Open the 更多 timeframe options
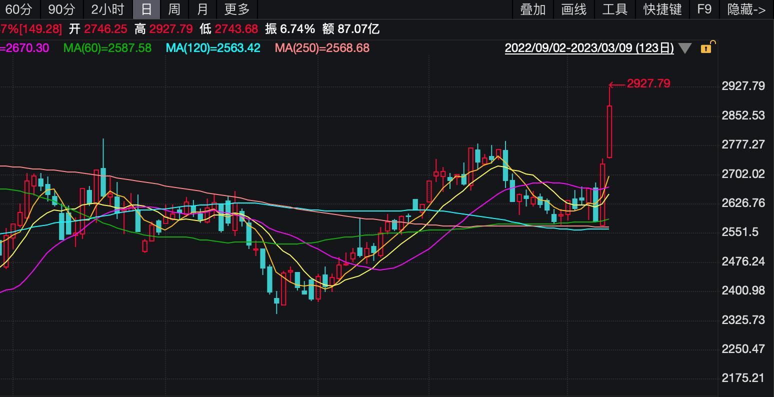Viewport: 774px width, 397px height. pos(237,9)
